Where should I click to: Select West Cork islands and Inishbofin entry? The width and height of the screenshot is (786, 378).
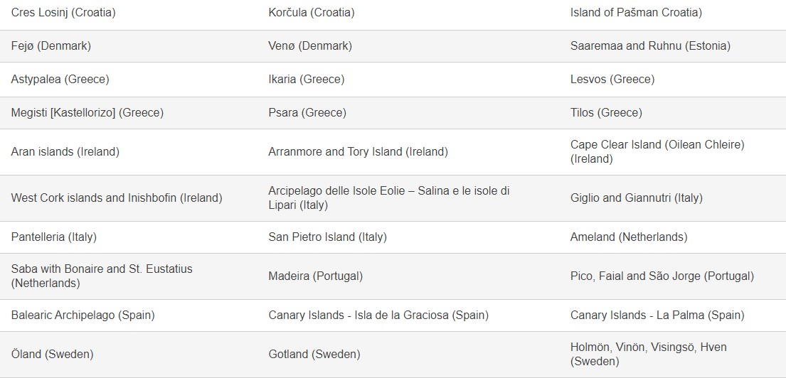pos(116,198)
